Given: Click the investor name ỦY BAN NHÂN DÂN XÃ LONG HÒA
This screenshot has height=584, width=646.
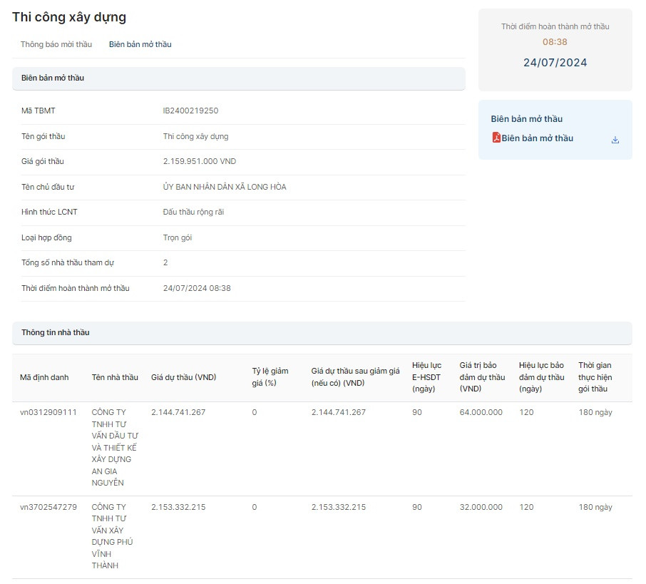Looking at the screenshot, I should [225, 187].
